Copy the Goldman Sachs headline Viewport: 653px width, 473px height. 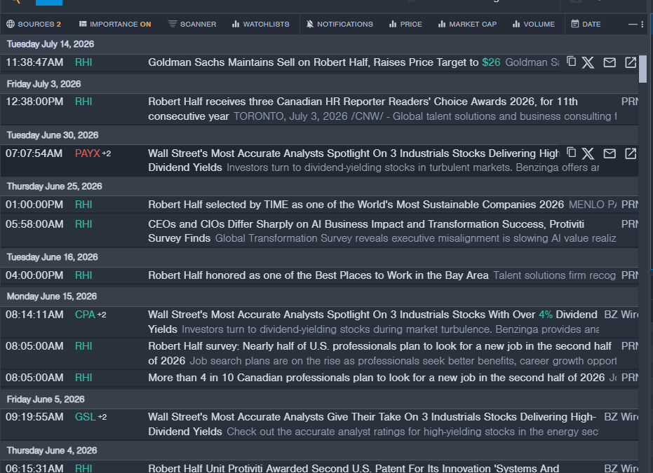click(572, 62)
